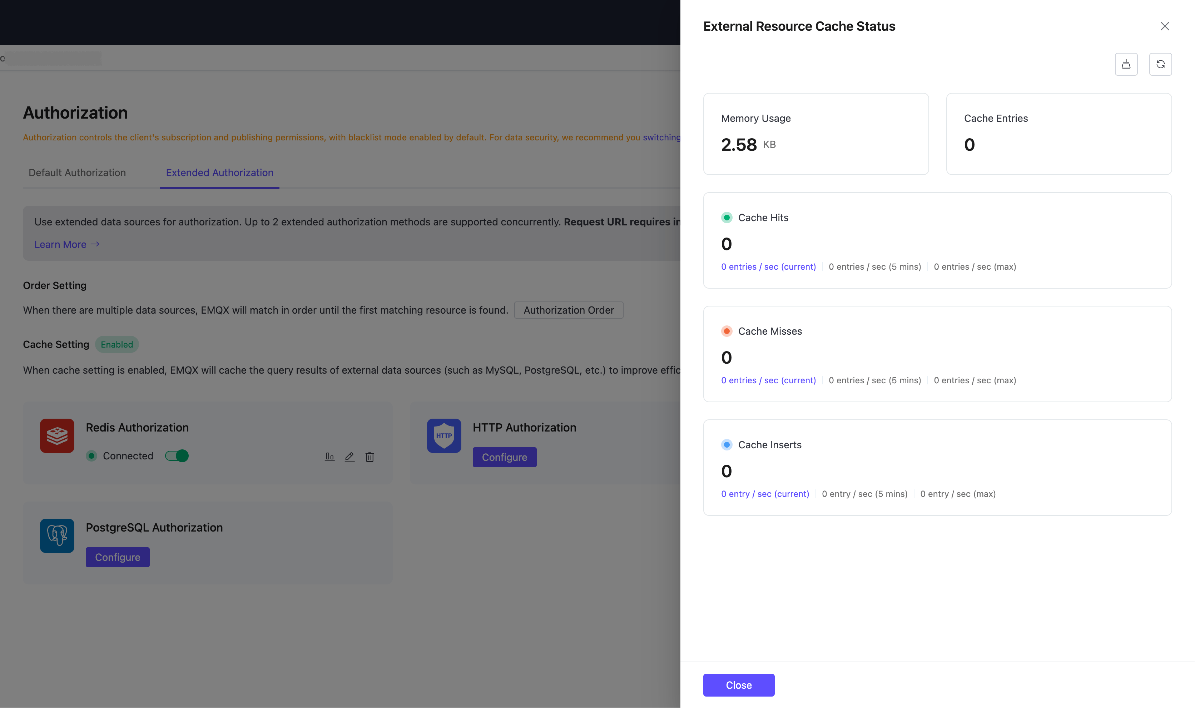Click the edit pencil for Redis Authorization
The width and height of the screenshot is (1195, 708).
coord(349,457)
